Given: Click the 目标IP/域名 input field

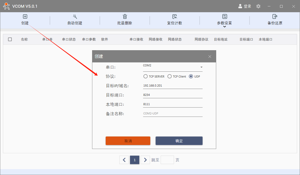Looking at the screenshot, I should coord(172,86).
